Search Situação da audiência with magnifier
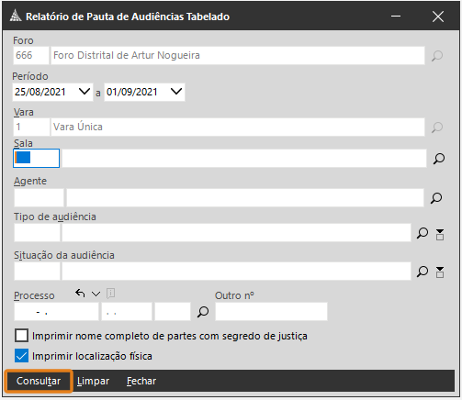 click(423, 272)
